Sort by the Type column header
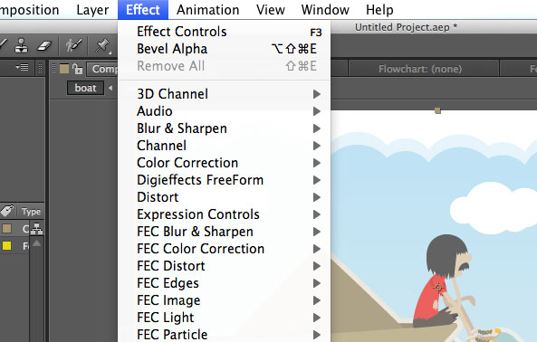 coord(31,212)
